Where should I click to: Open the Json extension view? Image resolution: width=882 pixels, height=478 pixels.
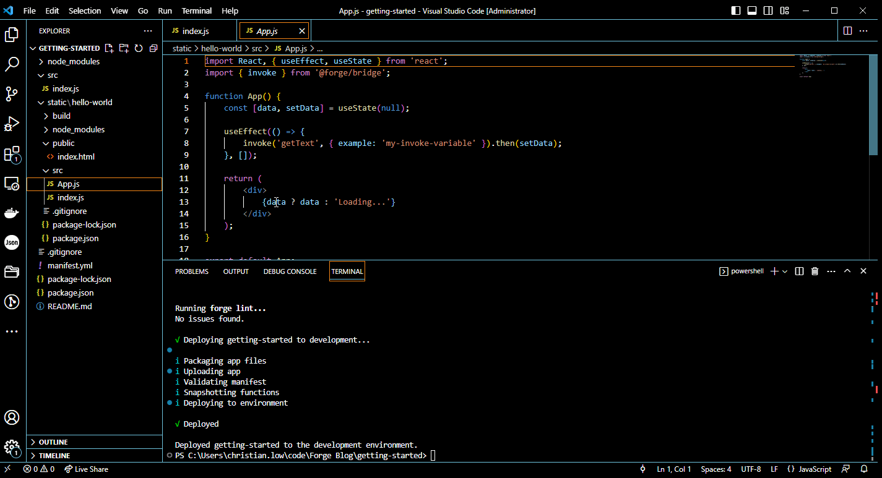(x=12, y=242)
